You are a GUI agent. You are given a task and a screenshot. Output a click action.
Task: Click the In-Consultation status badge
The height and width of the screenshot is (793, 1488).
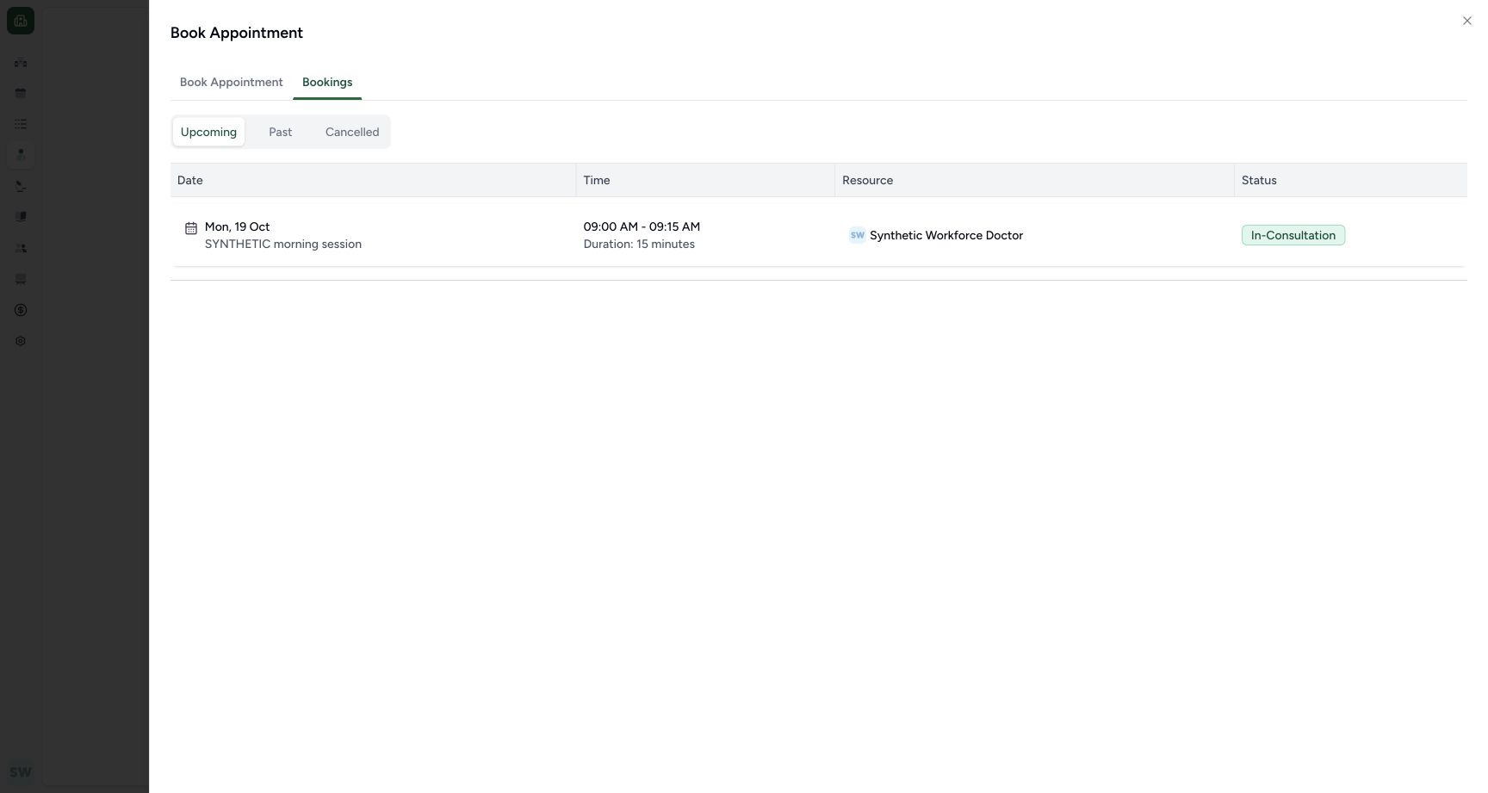[1293, 235]
